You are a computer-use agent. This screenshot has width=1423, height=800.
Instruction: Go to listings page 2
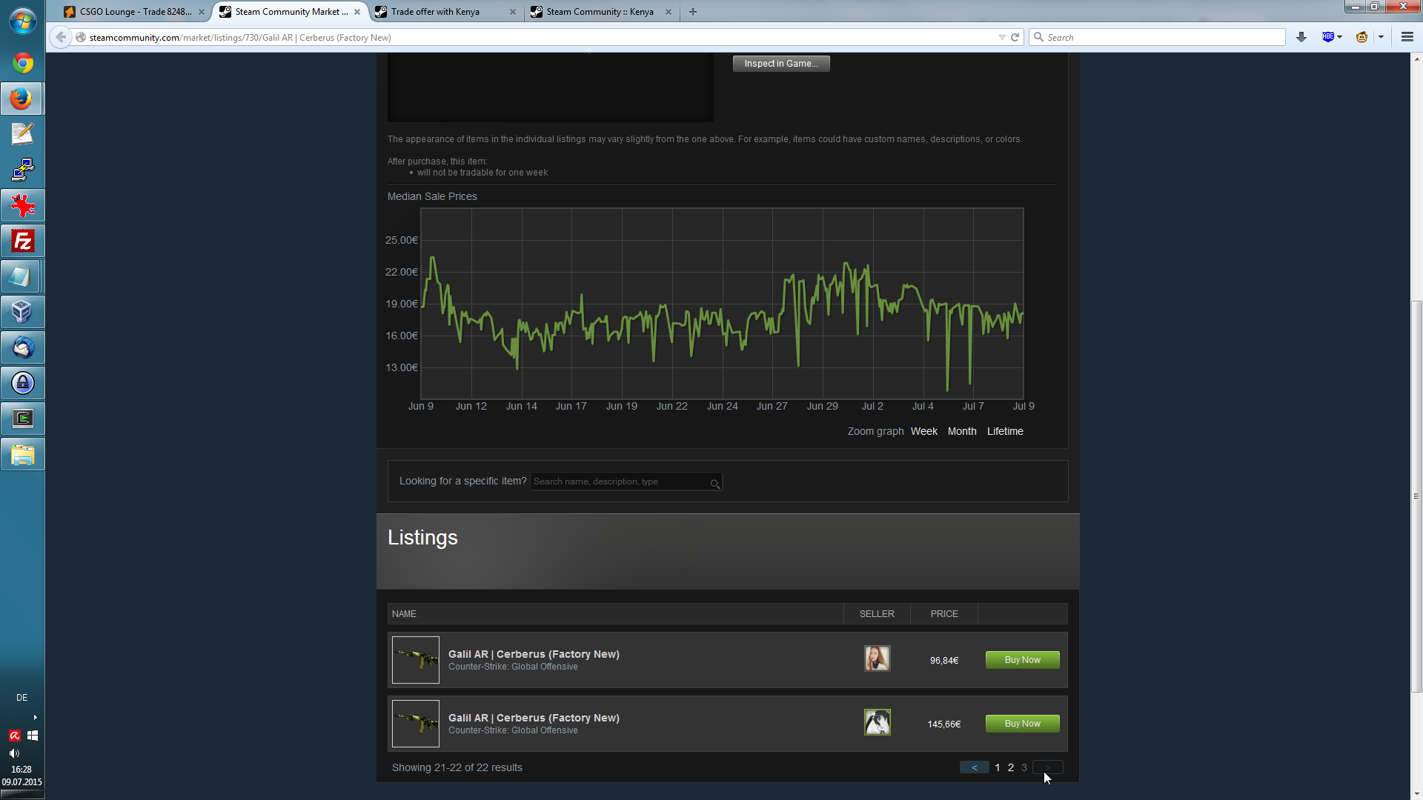pos(1010,767)
